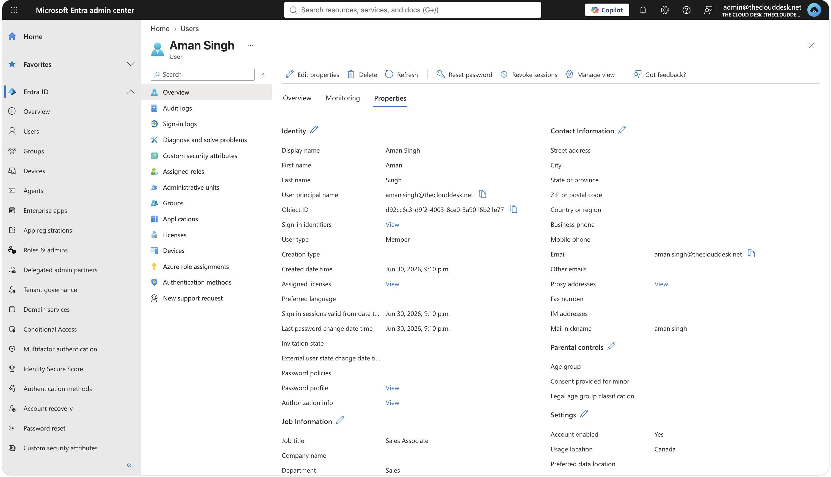Image resolution: width=831 pixels, height=477 pixels.
Task: Open the notifications bell
Action: click(643, 10)
